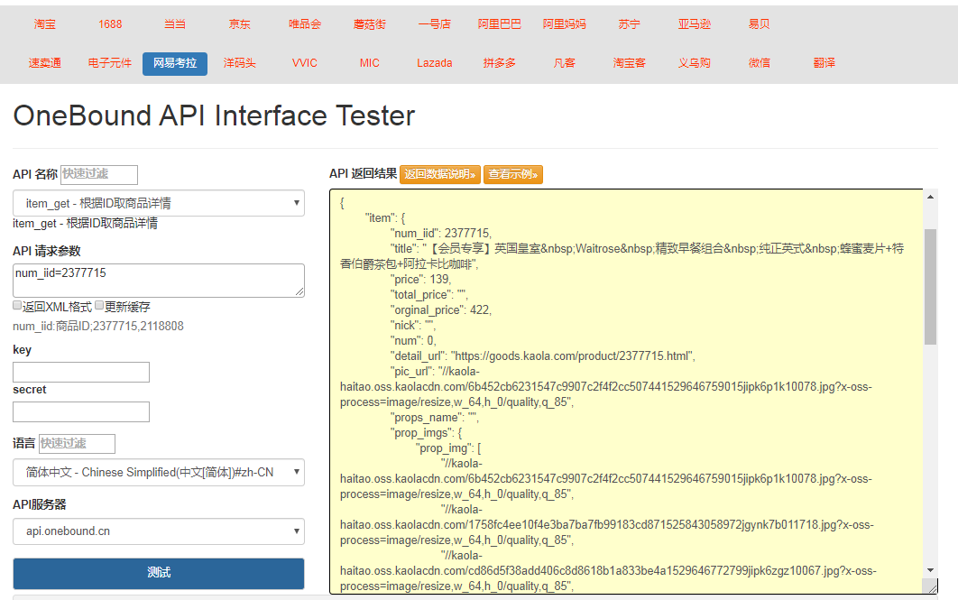Viewport: 958px width, 600px height.
Task: Click the secret input field
Action: (81, 411)
